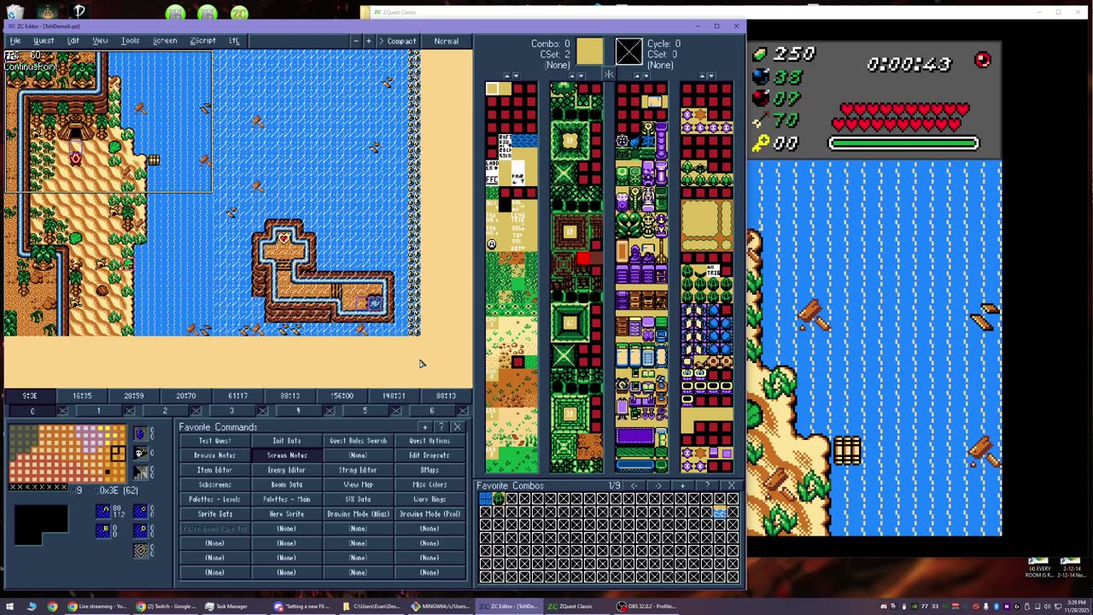Open Chrome from the taskbar
The width and height of the screenshot is (1093, 615).
click(52, 606)
